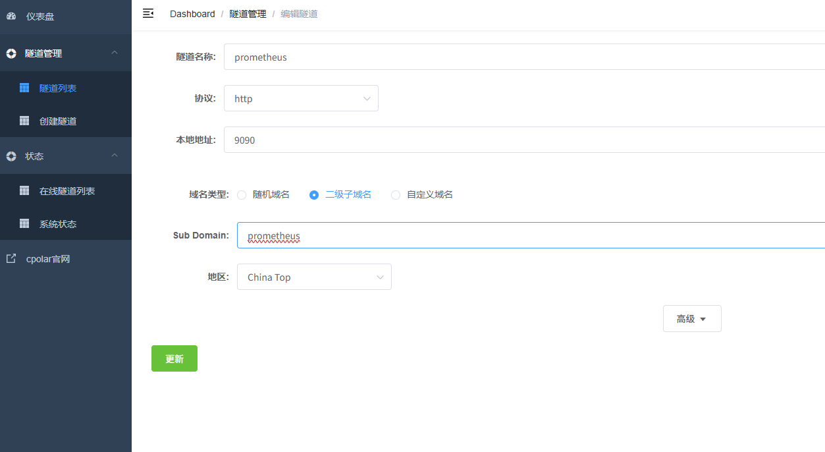Expand the 高级 advanced options
This screenshot has height=452, width=825.
(691, 319)
